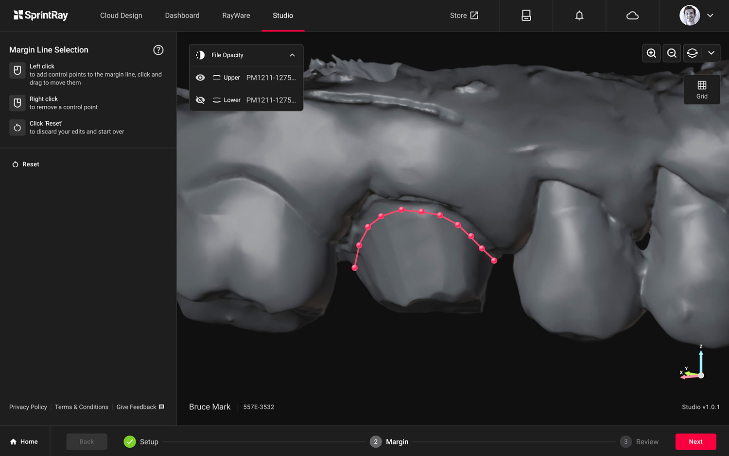Open the Cloud Design tab
Image resolution: width=729 pixels, height=456 pixels.
coord(121,16)
